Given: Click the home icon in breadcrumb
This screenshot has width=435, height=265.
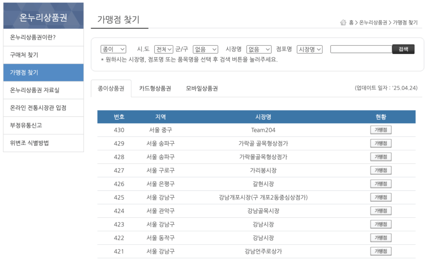Looking at the screenshot, I should pos(343,22).
